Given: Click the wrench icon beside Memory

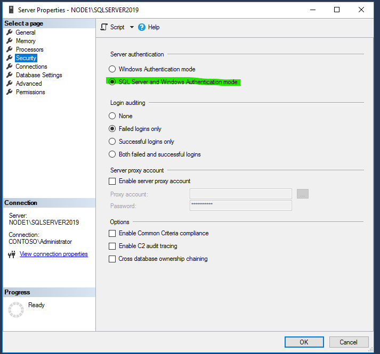Looking at the screenshot, I should 10,40.
